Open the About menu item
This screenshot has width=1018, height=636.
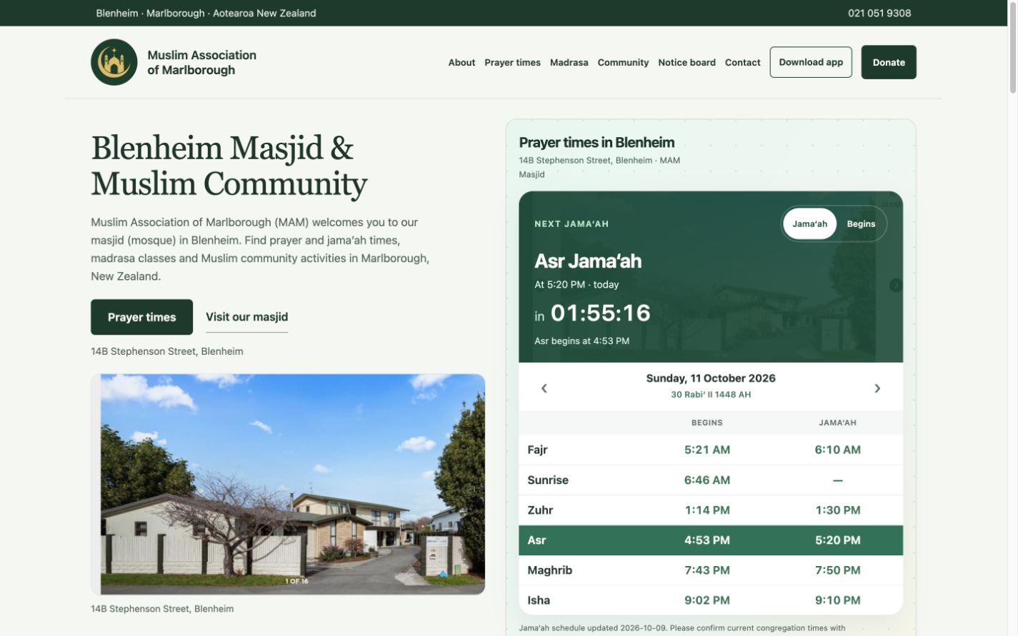pos(461,63)
